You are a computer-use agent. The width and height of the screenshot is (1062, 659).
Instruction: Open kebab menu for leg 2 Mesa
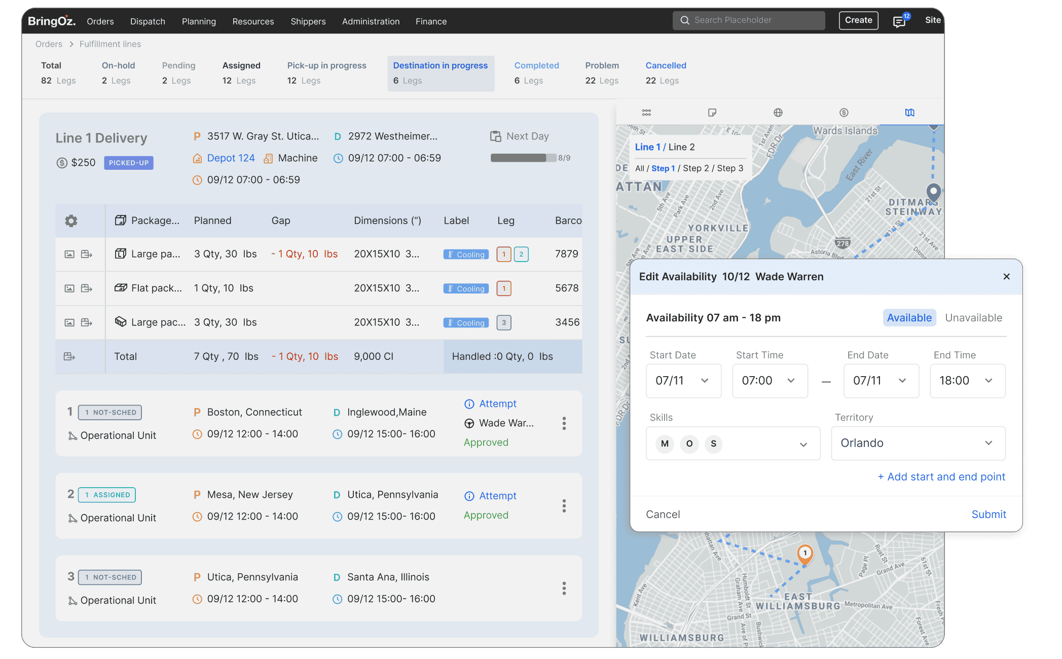[564, 506]
